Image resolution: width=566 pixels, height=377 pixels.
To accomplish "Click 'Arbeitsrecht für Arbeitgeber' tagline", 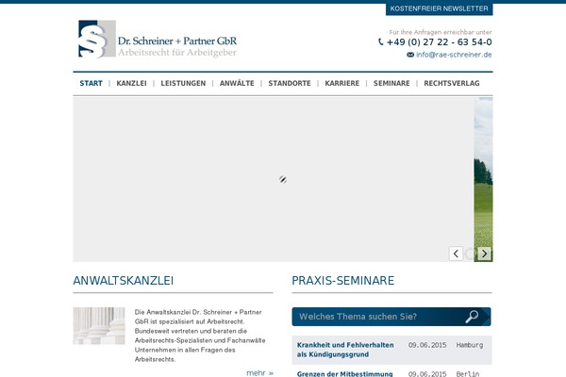I will 177,53.
